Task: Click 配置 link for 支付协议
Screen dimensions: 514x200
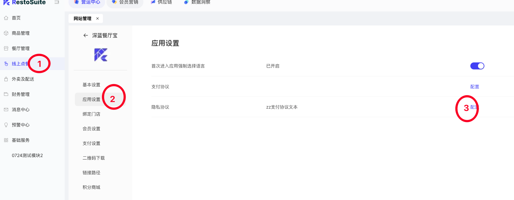Action: coord(474,87)
